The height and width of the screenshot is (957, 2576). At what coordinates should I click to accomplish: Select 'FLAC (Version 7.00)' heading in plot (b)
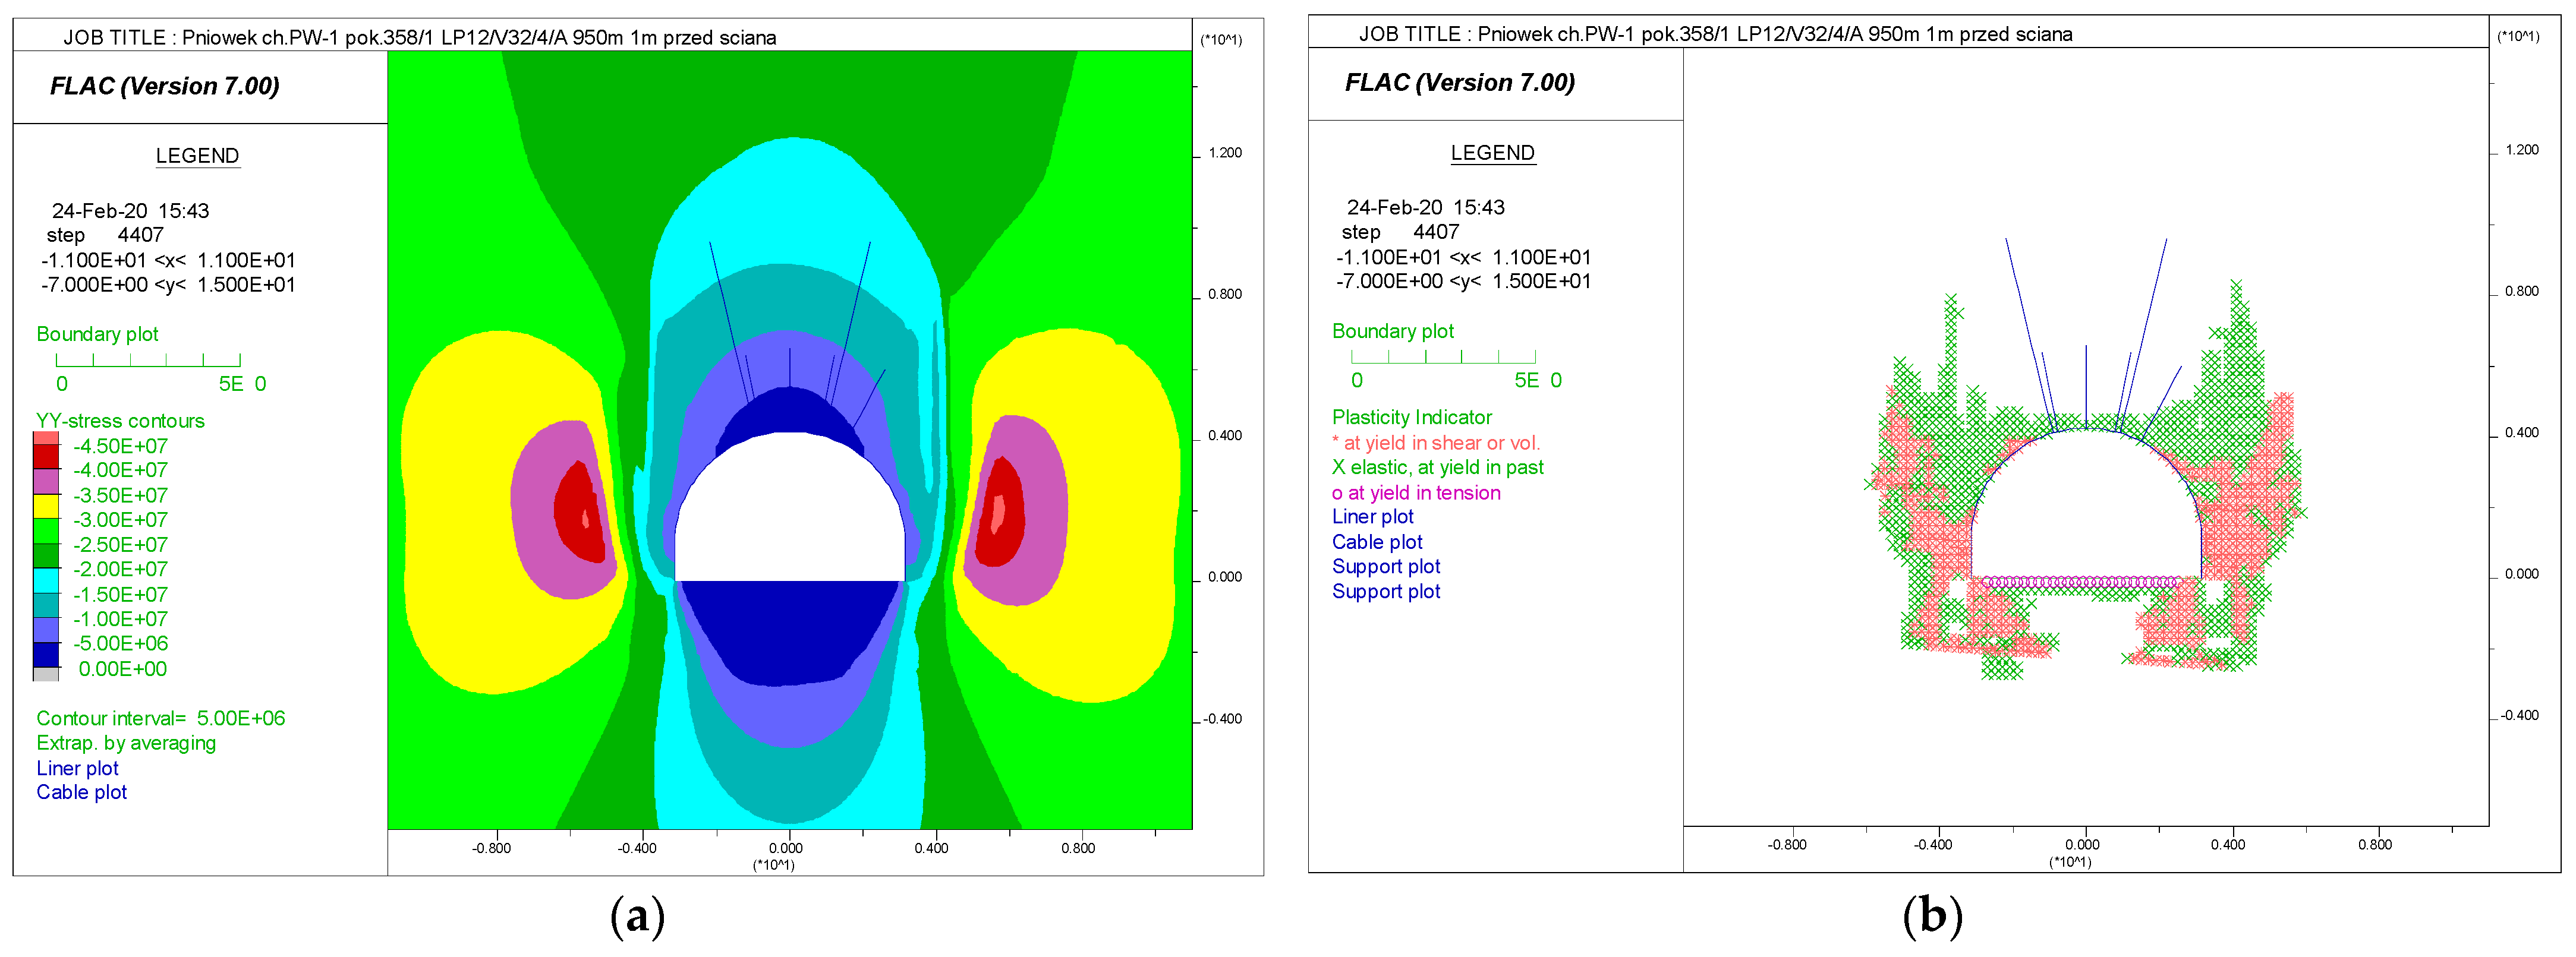[1460, 83]
